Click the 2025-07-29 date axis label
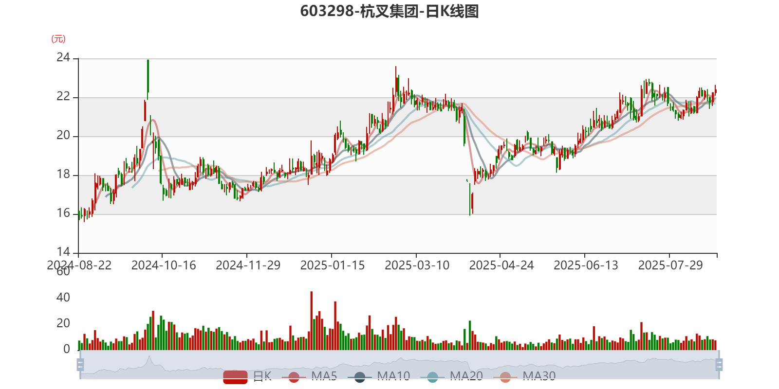The width and height of the screenshot is (779, 389). coord(670,265)
